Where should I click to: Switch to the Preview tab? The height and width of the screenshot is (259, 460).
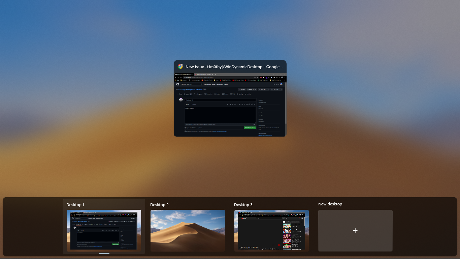click(194, 105)
